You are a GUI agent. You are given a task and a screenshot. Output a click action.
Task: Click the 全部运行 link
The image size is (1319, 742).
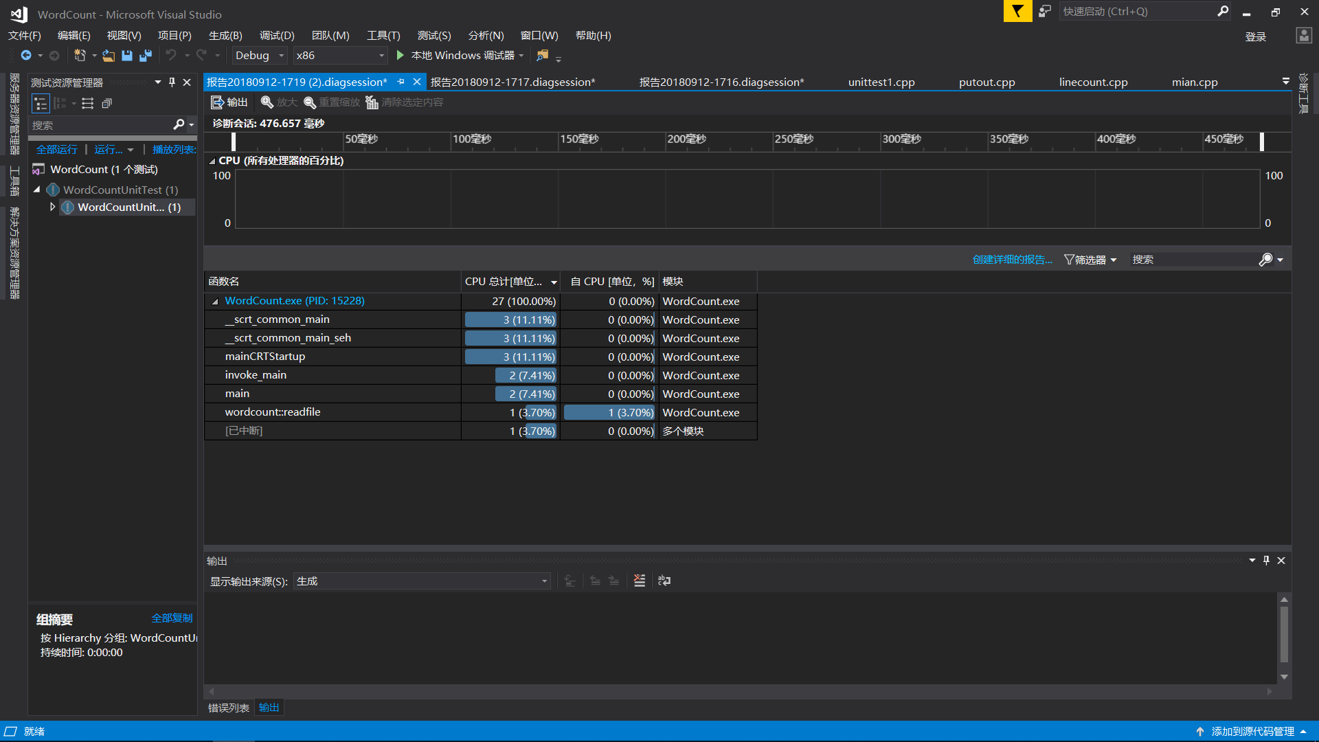pos(57,150)
